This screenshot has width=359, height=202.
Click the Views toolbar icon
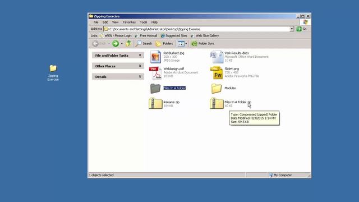click(181, 44)
